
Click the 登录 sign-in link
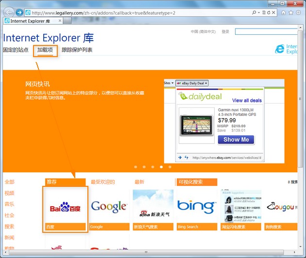point(225,31)
